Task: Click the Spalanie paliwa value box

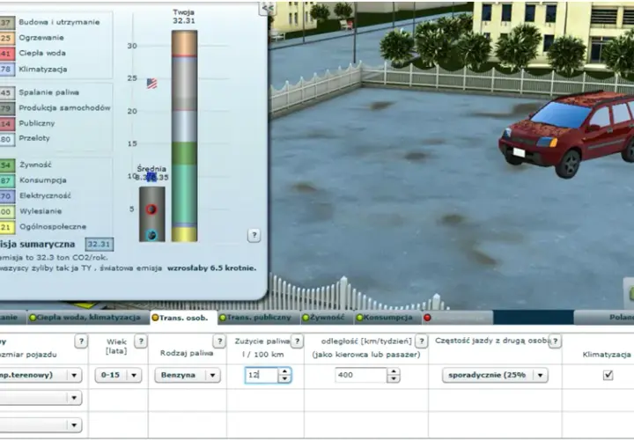Action: [7, 93]
